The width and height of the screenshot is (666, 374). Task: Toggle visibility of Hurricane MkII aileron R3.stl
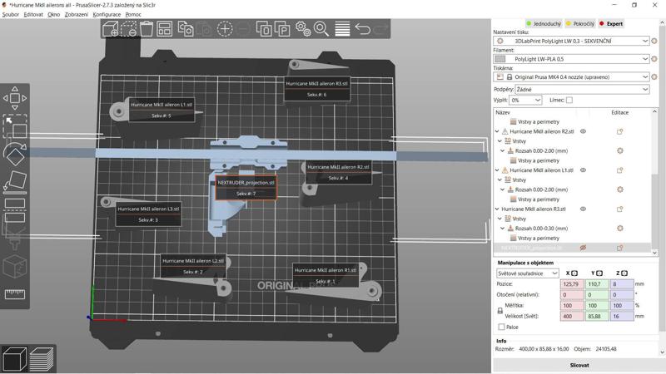[x=584, y=209]
